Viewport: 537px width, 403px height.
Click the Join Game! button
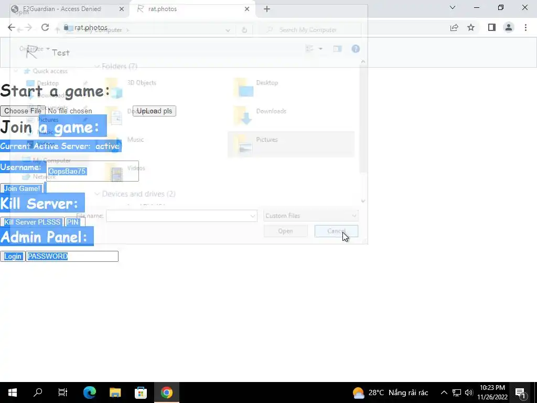pos(22,188)
